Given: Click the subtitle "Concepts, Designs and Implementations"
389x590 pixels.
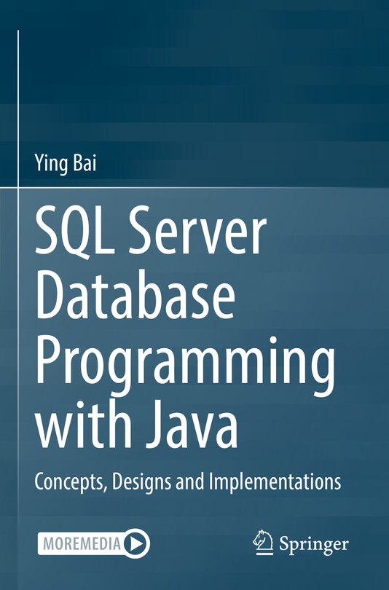Looking at the screenshot, I should pos(188,481).
